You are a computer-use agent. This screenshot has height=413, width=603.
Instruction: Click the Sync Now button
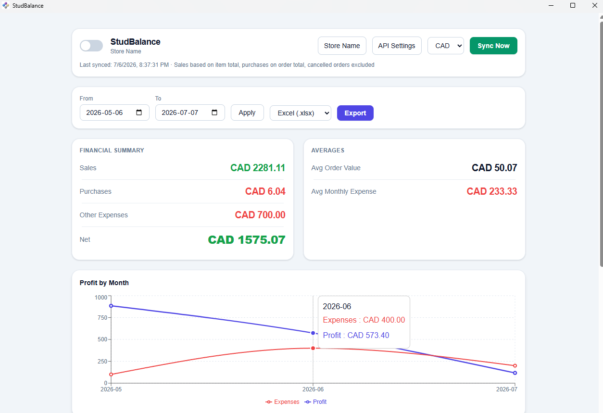(x=493, y=46)
